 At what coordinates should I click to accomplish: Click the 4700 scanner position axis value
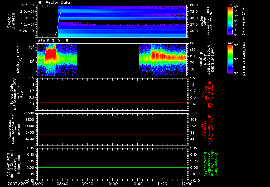(30, 139)
